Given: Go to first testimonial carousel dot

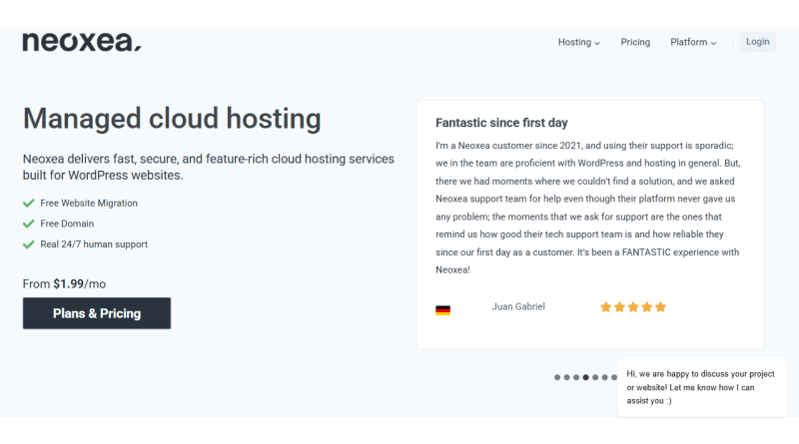Looking at the screenshot, I should [557, 377].
